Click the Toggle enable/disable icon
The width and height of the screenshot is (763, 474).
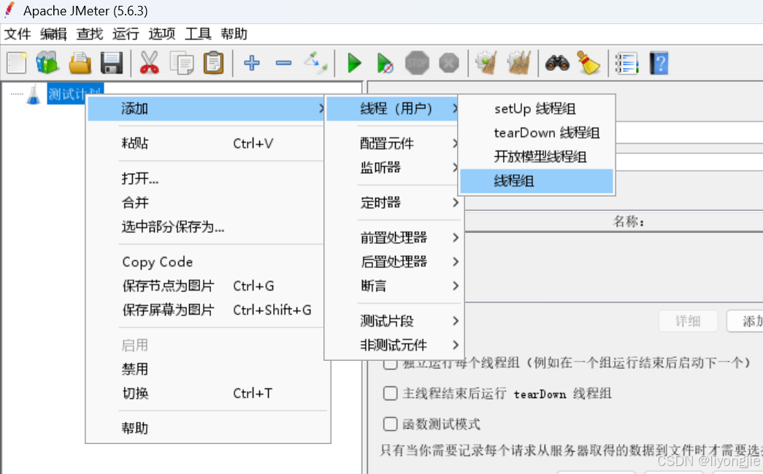click(315, 63)
